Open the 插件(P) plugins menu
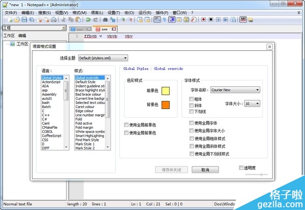 [162, 12]
